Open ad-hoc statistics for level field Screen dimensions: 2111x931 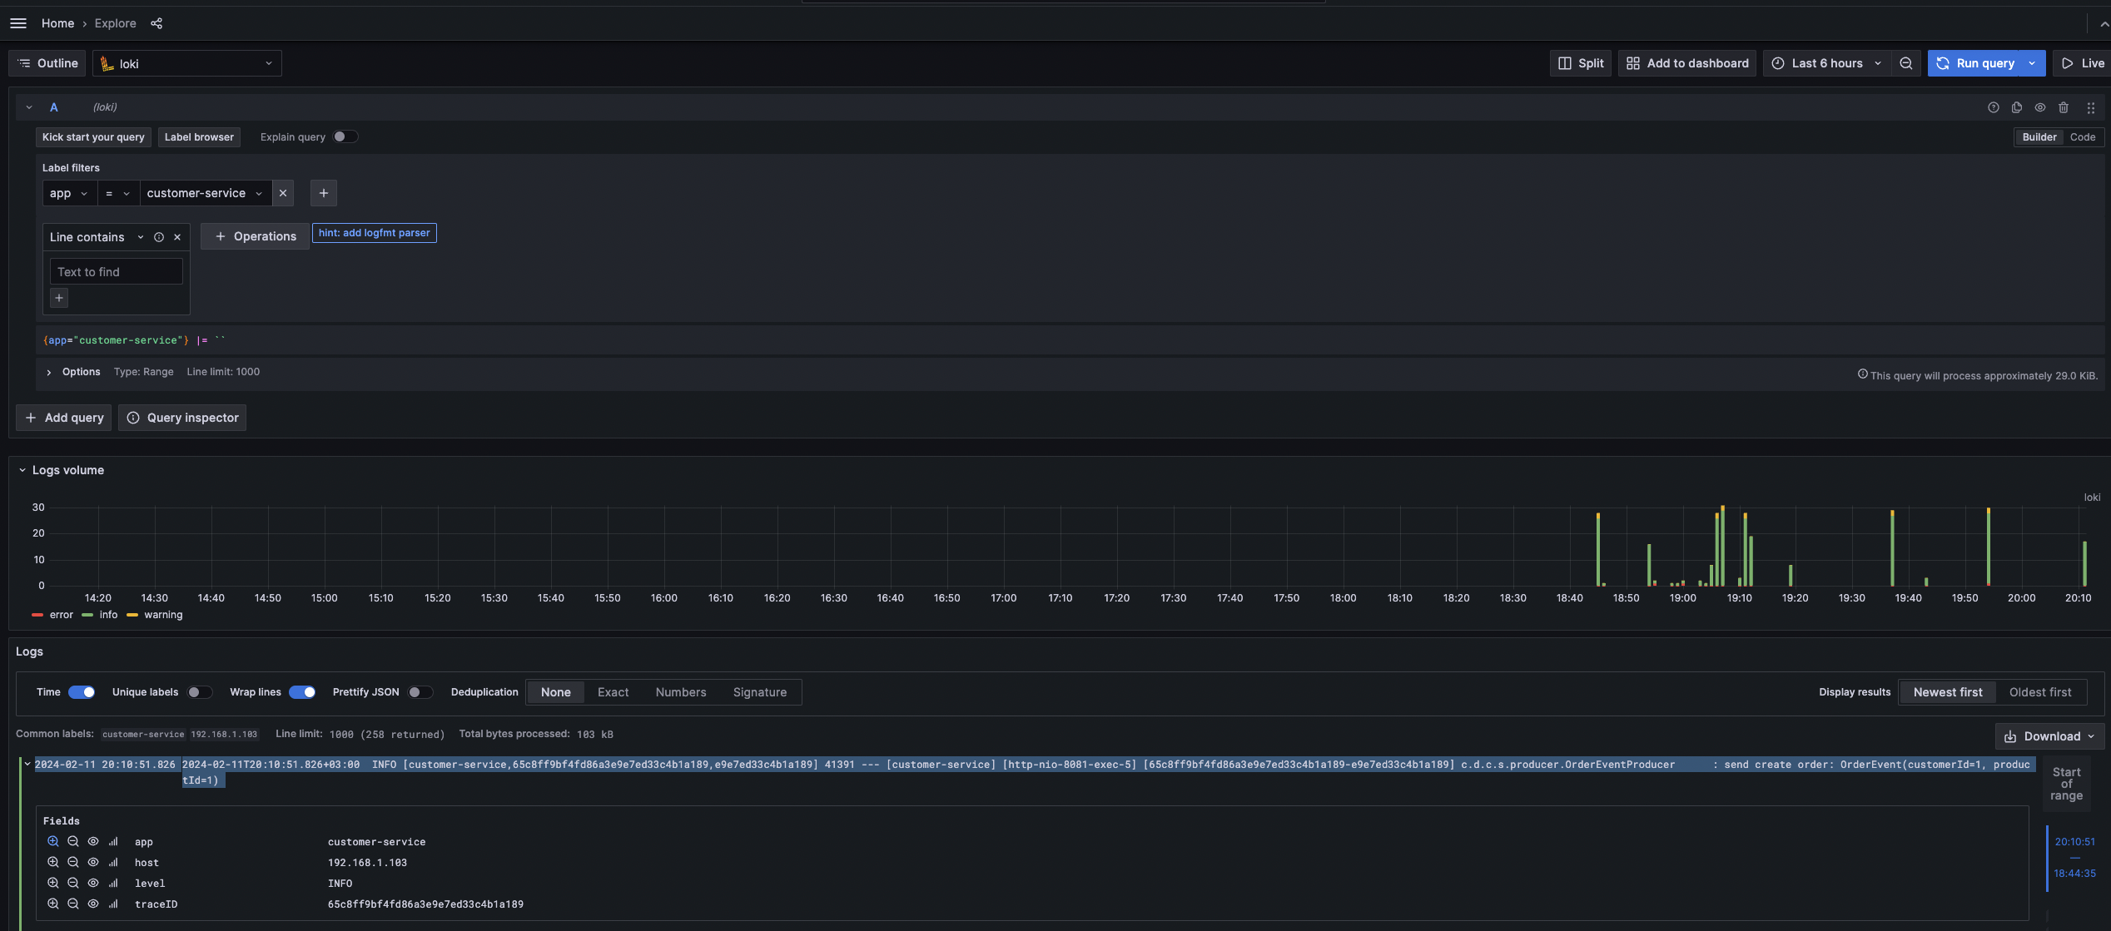pyautogui.click(x=113, y=883)
